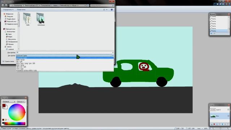Viewport: 231px width, 130px height.
Task: Select the dark red primary color swatch
Action: click(x=4, y=105)
